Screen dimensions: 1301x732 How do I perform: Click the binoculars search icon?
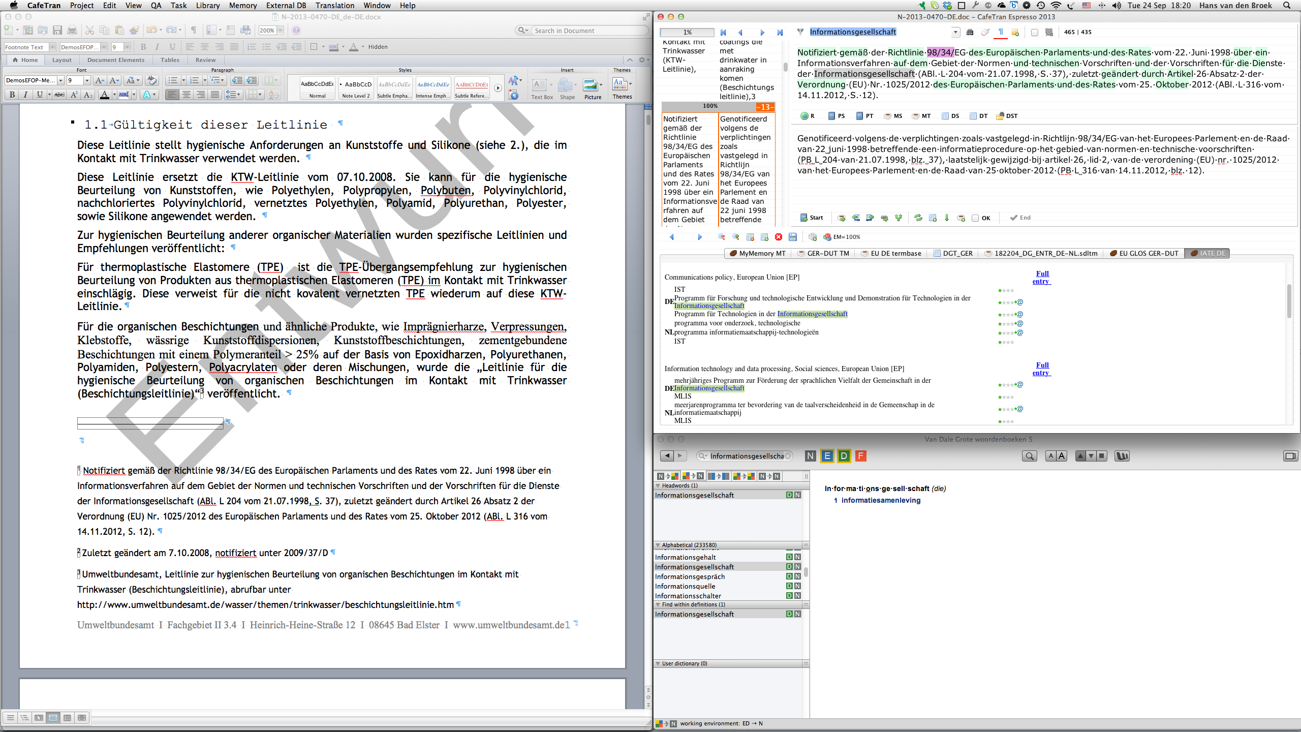tap(970, 32)
